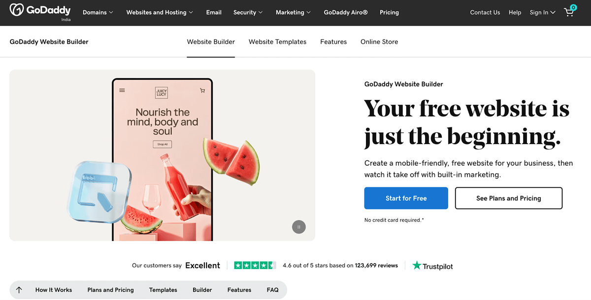The width and height of the screenshot is (591, 300).
Task: Pause the hero image carousel
Action: point(298,227)
